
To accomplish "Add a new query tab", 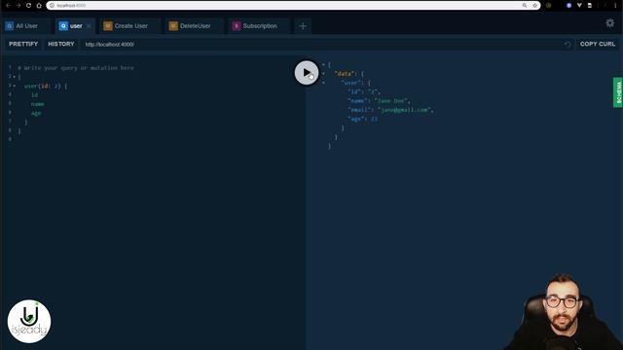I will (x=303, y=26).
